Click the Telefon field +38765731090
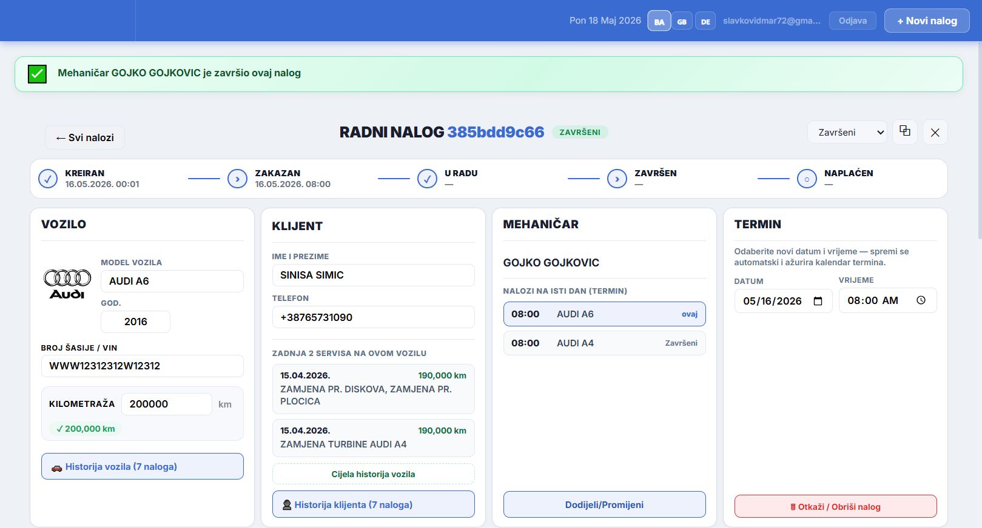 coord(374,317)
